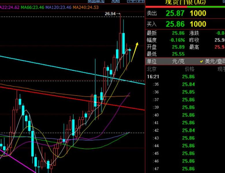225x173 pixels.
Task: Select the MA240:24.53 indicator label
Action: (x=86, y=7)
